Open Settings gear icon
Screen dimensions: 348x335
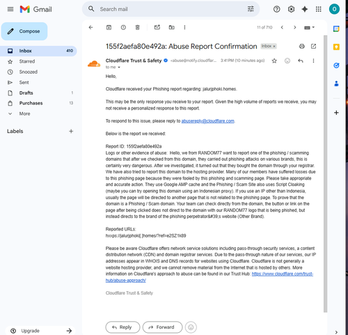(291, 9)
